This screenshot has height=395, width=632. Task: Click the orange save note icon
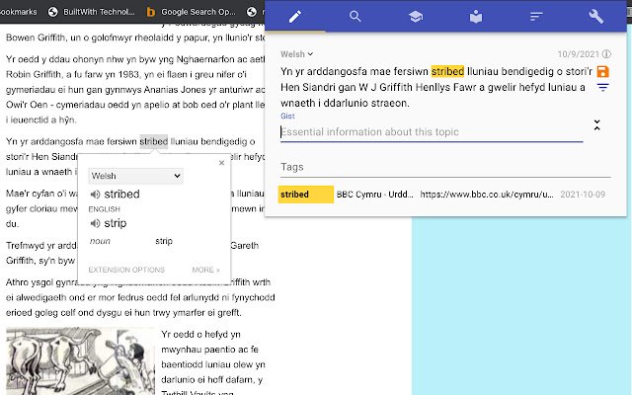[x=602, y=72]
